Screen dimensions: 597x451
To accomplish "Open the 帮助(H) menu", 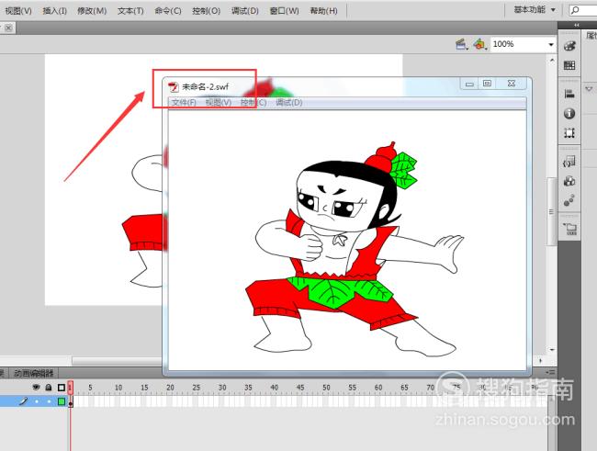I will point(323,11).
